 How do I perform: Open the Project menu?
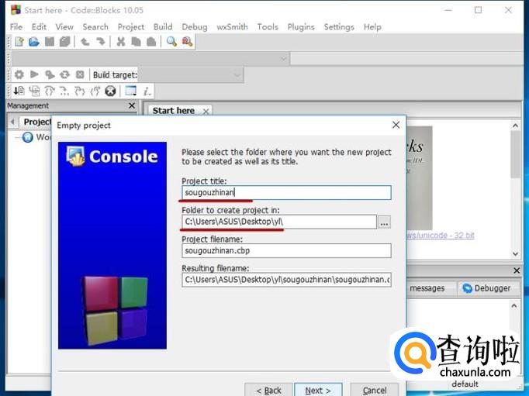point(131,27)
